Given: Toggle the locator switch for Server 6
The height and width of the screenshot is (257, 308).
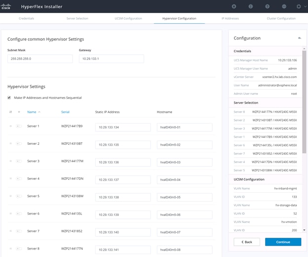Looking at the screenshot, I should click(x=19, y=214).
